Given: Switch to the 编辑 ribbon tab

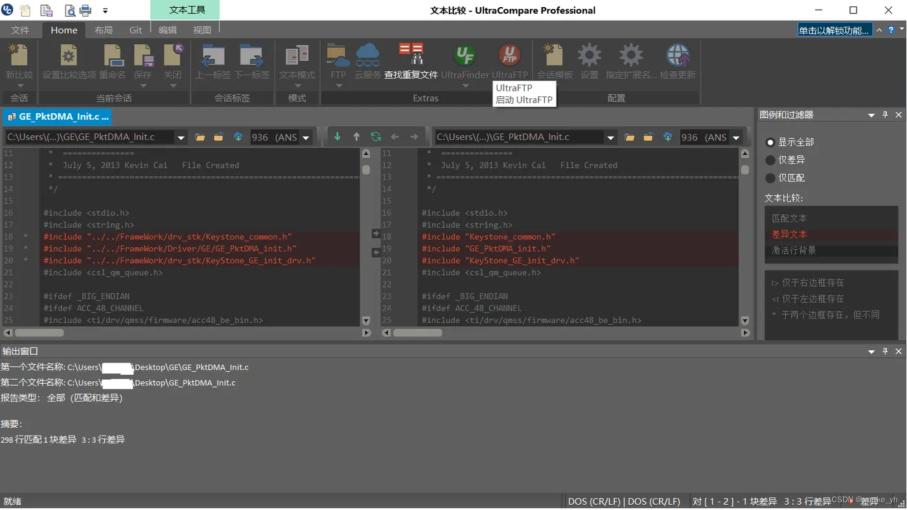Looking at the screenshot, I should click(168, 30).
